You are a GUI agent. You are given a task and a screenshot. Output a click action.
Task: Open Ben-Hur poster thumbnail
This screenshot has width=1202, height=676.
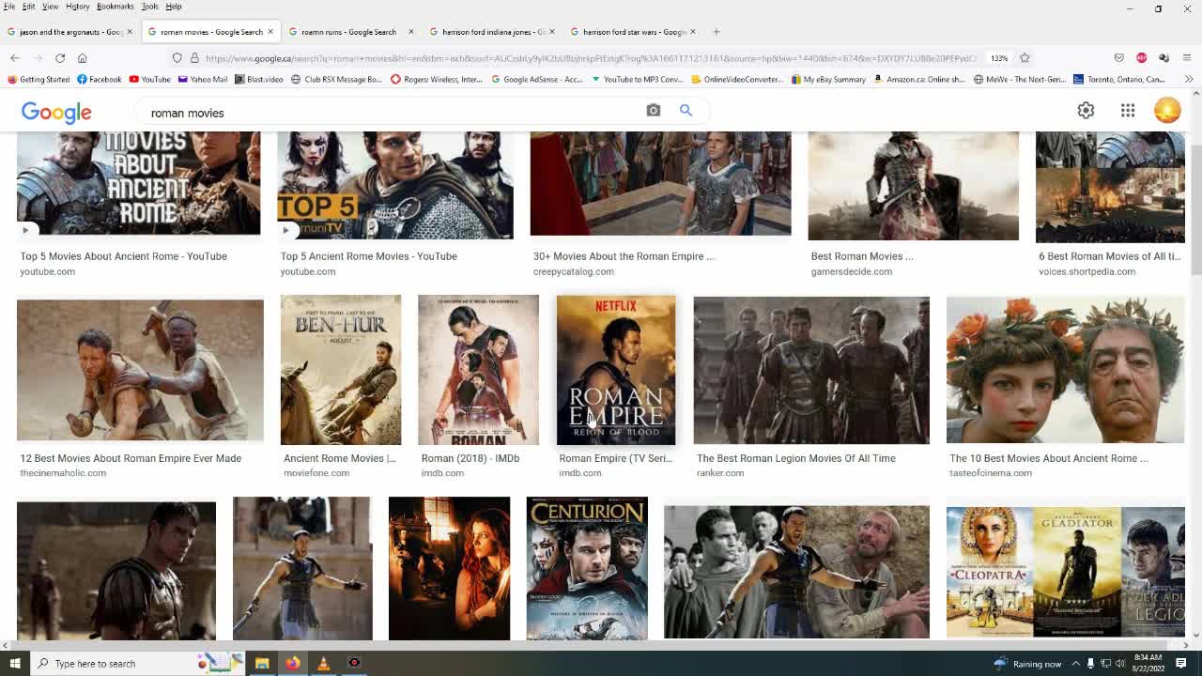(341, 370)
